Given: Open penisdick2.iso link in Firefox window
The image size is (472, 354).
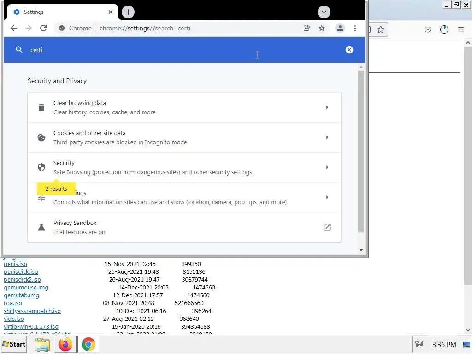Looking at the screenshot, I should pyautogui.click(x=22, y=280).
